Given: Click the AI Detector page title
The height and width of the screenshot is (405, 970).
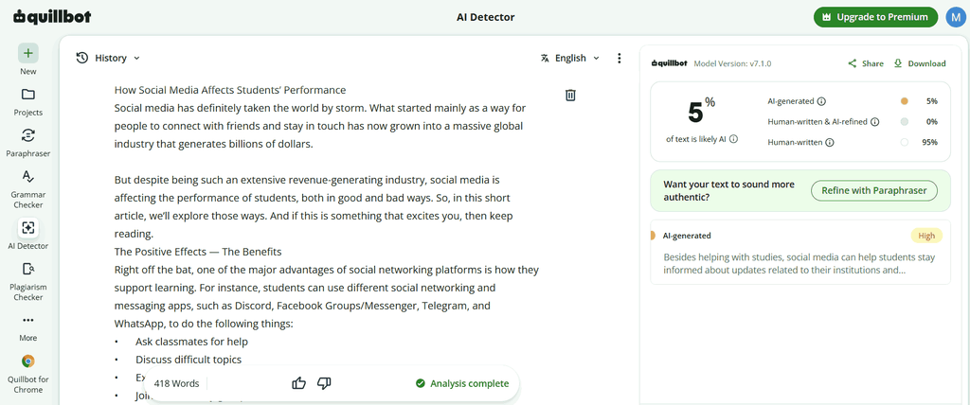Looking at the screenshot, I should [x=485, y=17].
